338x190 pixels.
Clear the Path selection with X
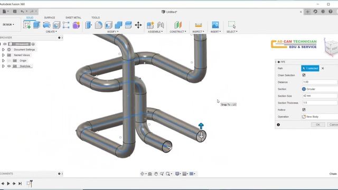pyautogui.click(x=323, y=68)
